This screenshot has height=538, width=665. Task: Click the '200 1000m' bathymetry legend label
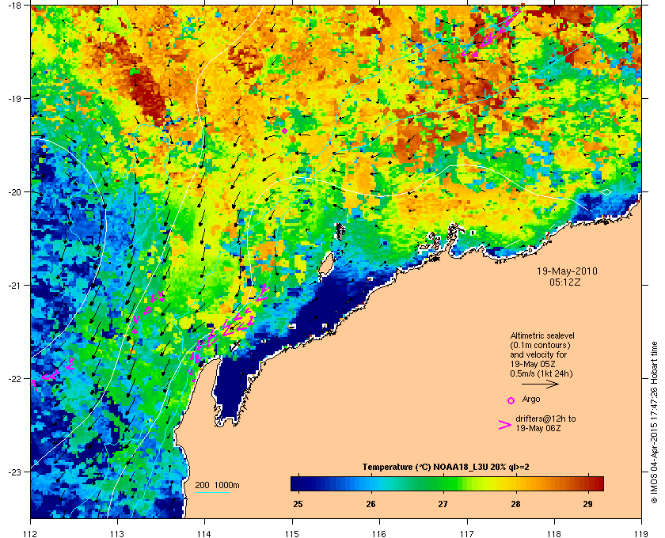pos(217,486)
